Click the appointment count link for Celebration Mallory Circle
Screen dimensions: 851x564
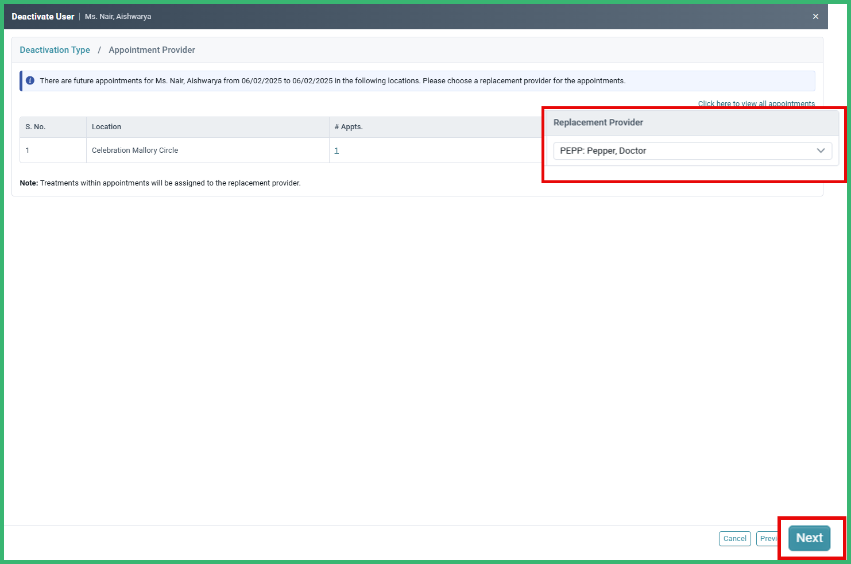click(336, 150)
